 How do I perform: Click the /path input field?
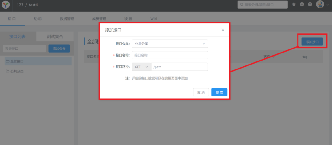pos(180,67)
